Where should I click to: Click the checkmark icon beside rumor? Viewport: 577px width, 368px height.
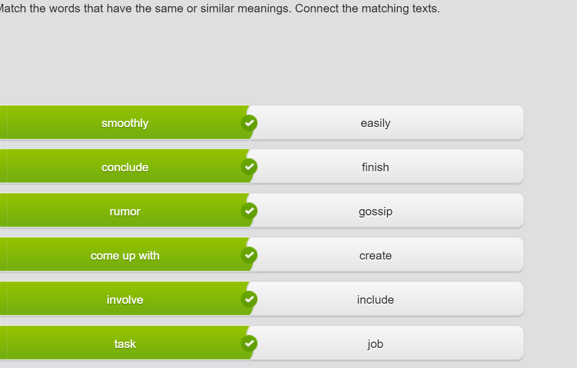tap(249, 211)
